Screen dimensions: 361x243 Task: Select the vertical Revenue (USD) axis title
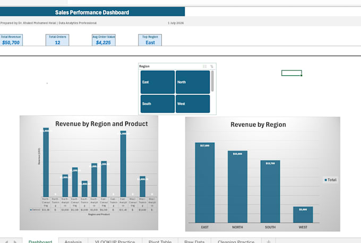(39, 156)
